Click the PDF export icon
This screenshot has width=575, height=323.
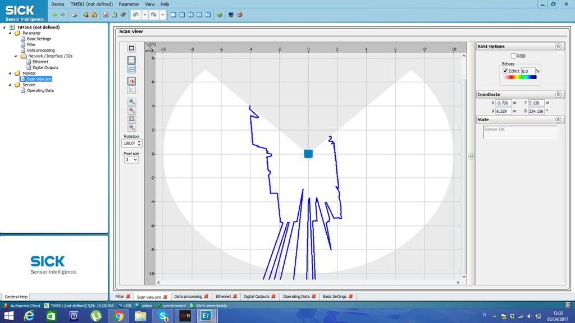click(106, 15)
